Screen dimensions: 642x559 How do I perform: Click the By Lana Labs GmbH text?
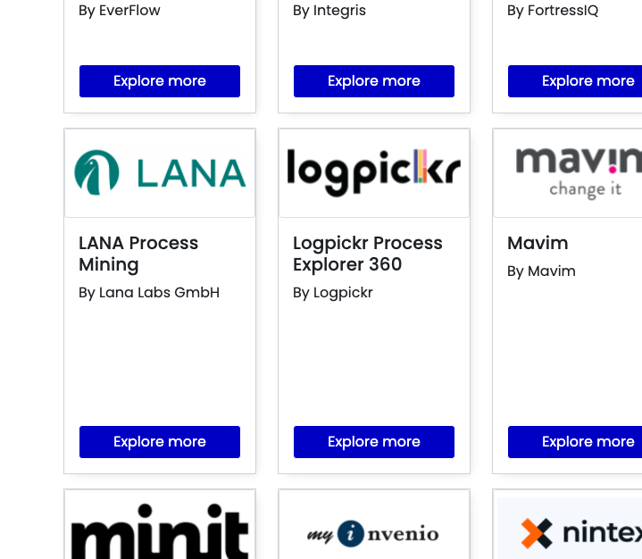[x=149, y=293]
